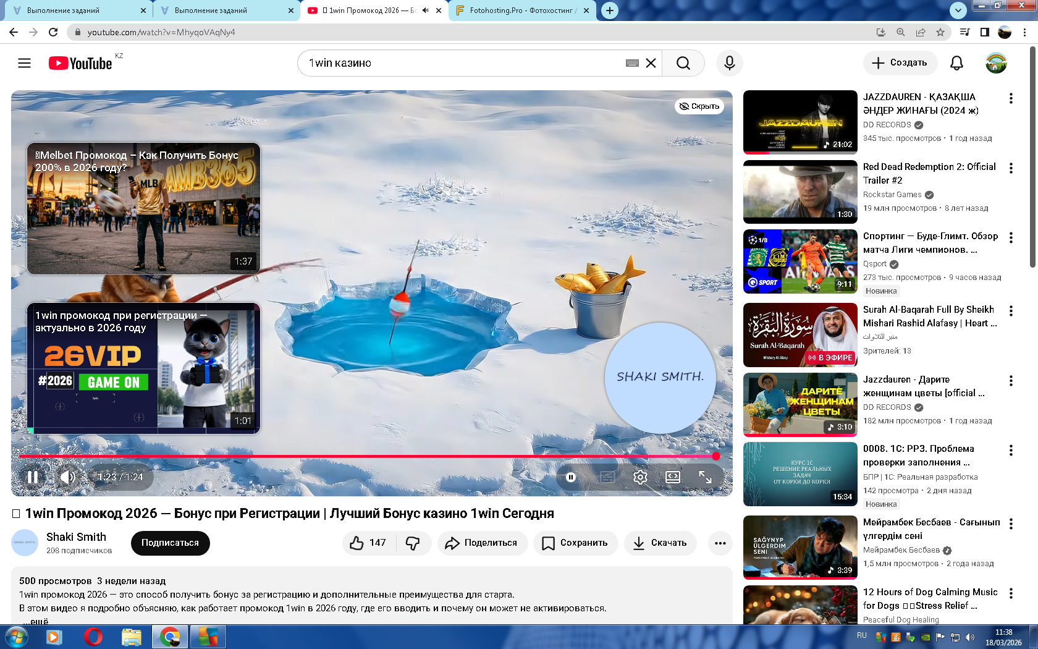Toggle subtitles in the video player
This screenshot has width=1038, height=649.
(607, 477)
